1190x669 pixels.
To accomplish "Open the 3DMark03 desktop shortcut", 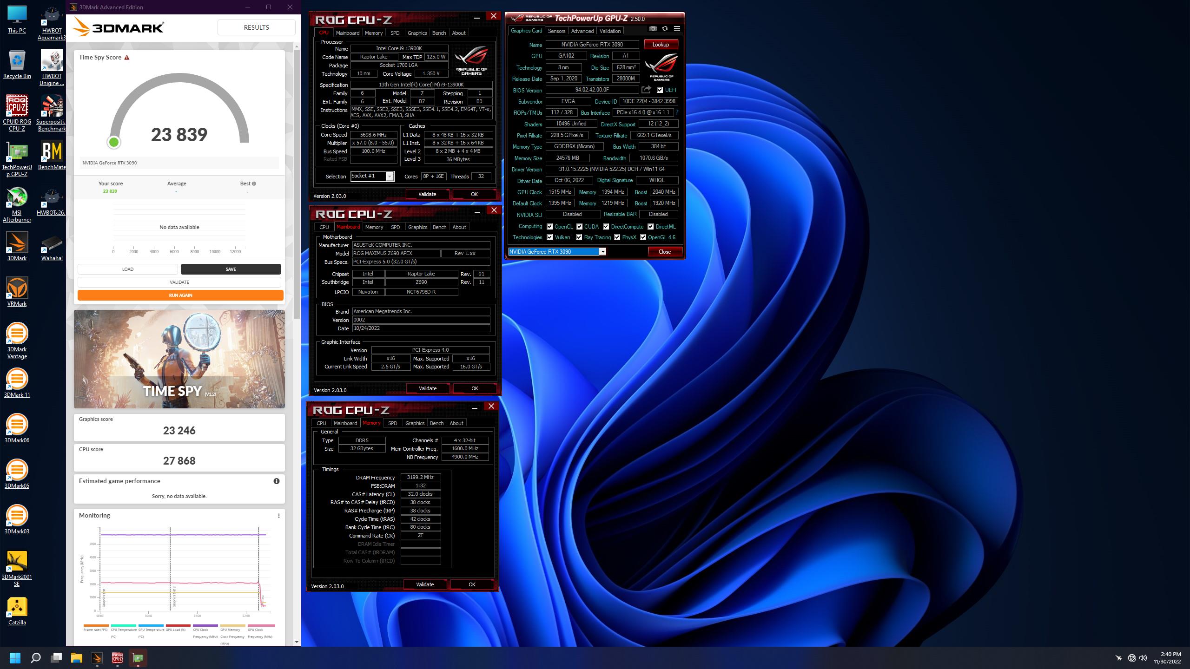I will [x=17, y=519].
